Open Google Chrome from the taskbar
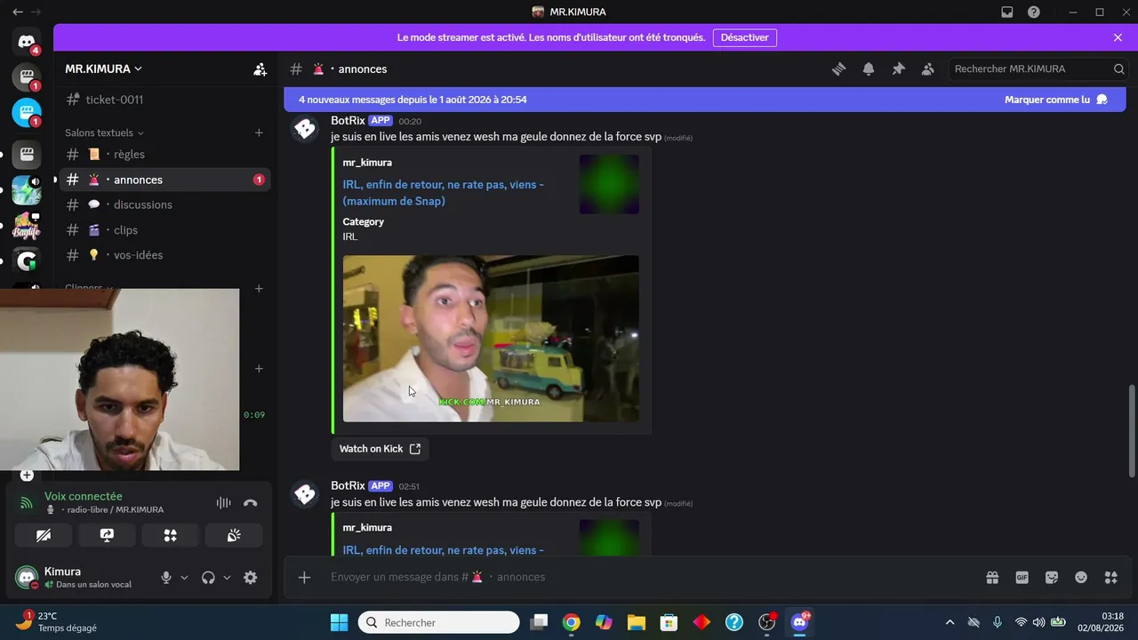This screenshot has height=640, width=1138. 571,622
